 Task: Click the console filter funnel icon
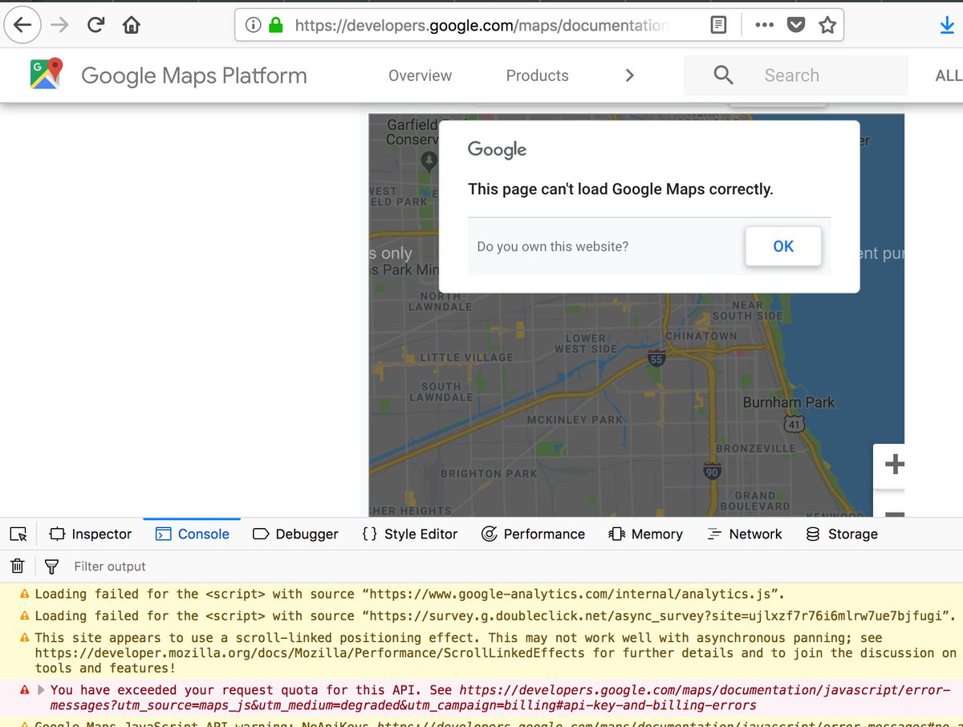(x=51, y=567)
